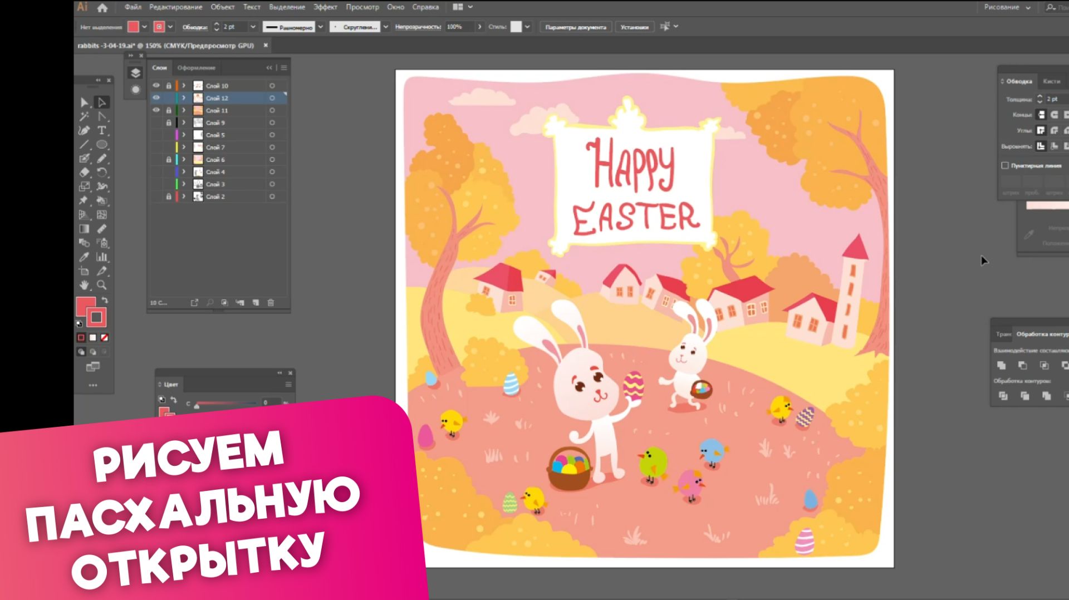Select the Eraser tool

click(84, 173)
